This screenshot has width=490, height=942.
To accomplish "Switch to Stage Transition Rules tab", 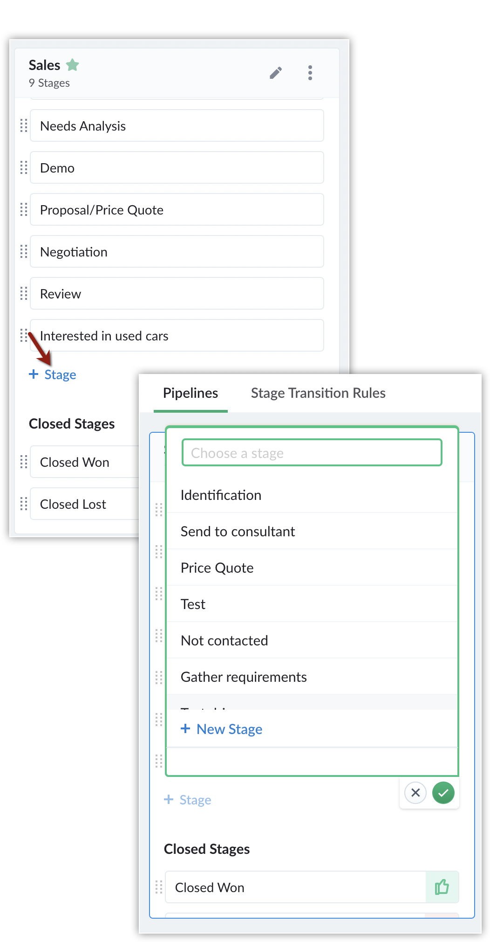I will point(318,393).
